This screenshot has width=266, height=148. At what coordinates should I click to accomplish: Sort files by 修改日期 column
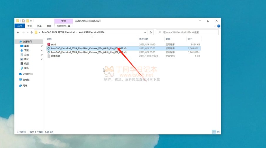[143, 39]
